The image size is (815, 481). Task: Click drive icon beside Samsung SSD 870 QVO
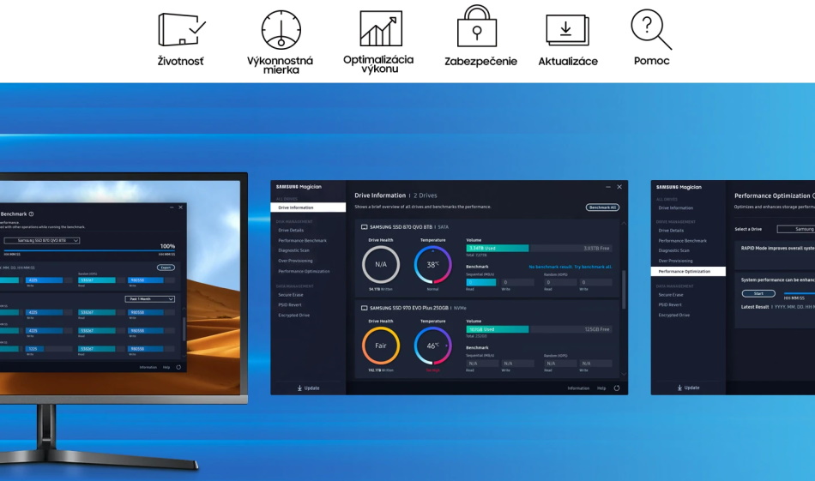(365, 227)
